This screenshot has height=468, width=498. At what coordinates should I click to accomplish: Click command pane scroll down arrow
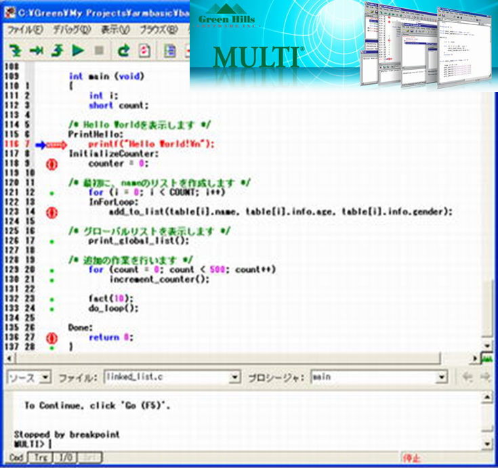487,444
